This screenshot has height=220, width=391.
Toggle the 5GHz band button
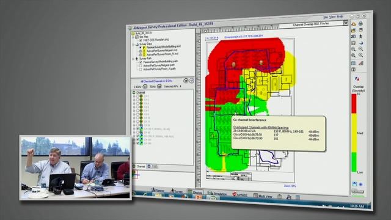tap(159, 87)
